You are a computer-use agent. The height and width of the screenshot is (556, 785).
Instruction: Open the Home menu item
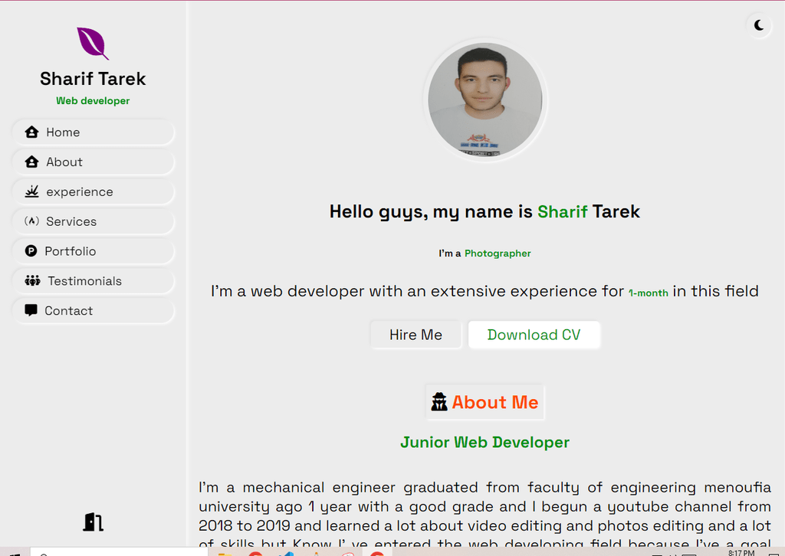[93, 132]
